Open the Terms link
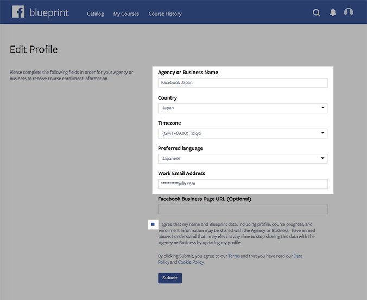Screen dimensions: 367x300 pos(234,256)
